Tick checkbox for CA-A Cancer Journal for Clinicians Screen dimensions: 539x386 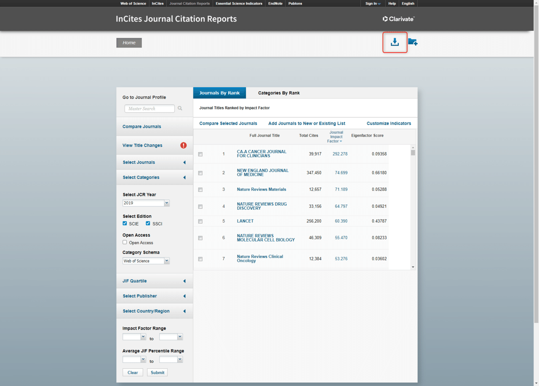pyautogui.click(x=200, y=154)
